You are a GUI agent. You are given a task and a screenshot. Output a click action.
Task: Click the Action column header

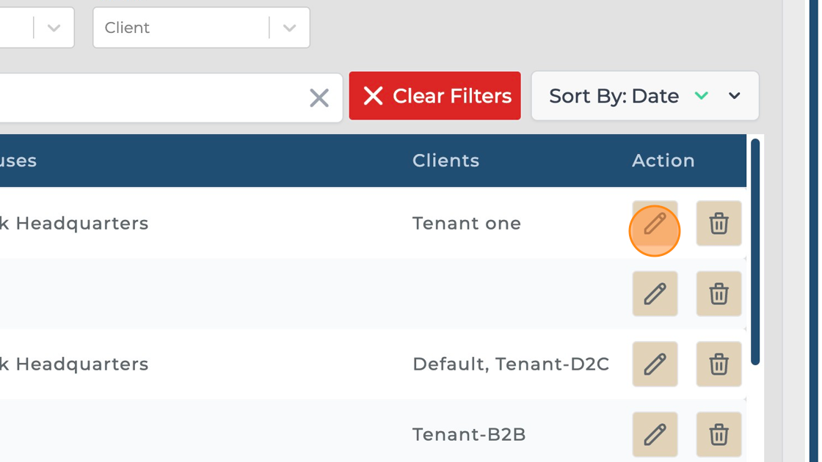[x=663, y=161]
